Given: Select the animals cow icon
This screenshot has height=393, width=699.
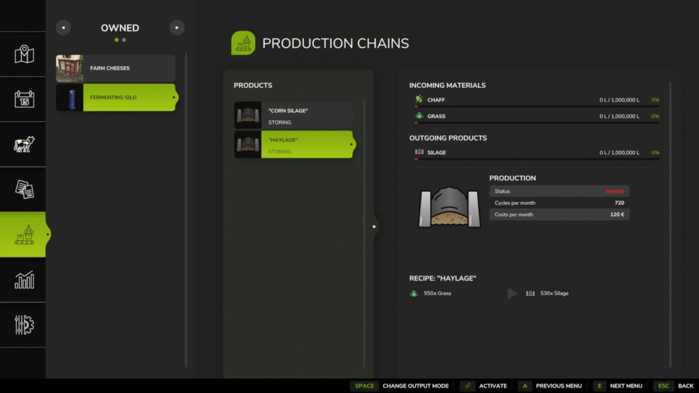Looking at the screenshot, I should [x=24, y=145].
